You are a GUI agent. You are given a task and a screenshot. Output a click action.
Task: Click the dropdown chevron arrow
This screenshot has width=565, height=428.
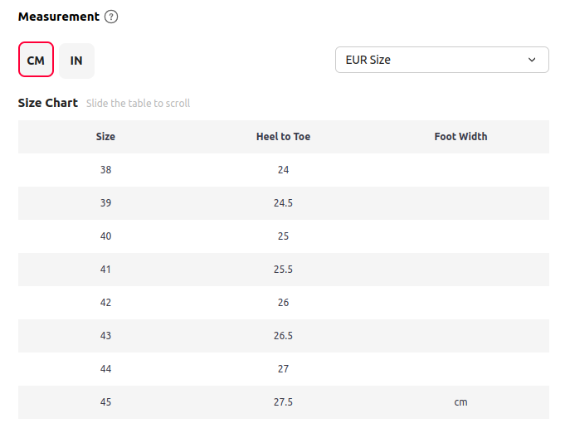pyautogui.click(x=532, y=60)
